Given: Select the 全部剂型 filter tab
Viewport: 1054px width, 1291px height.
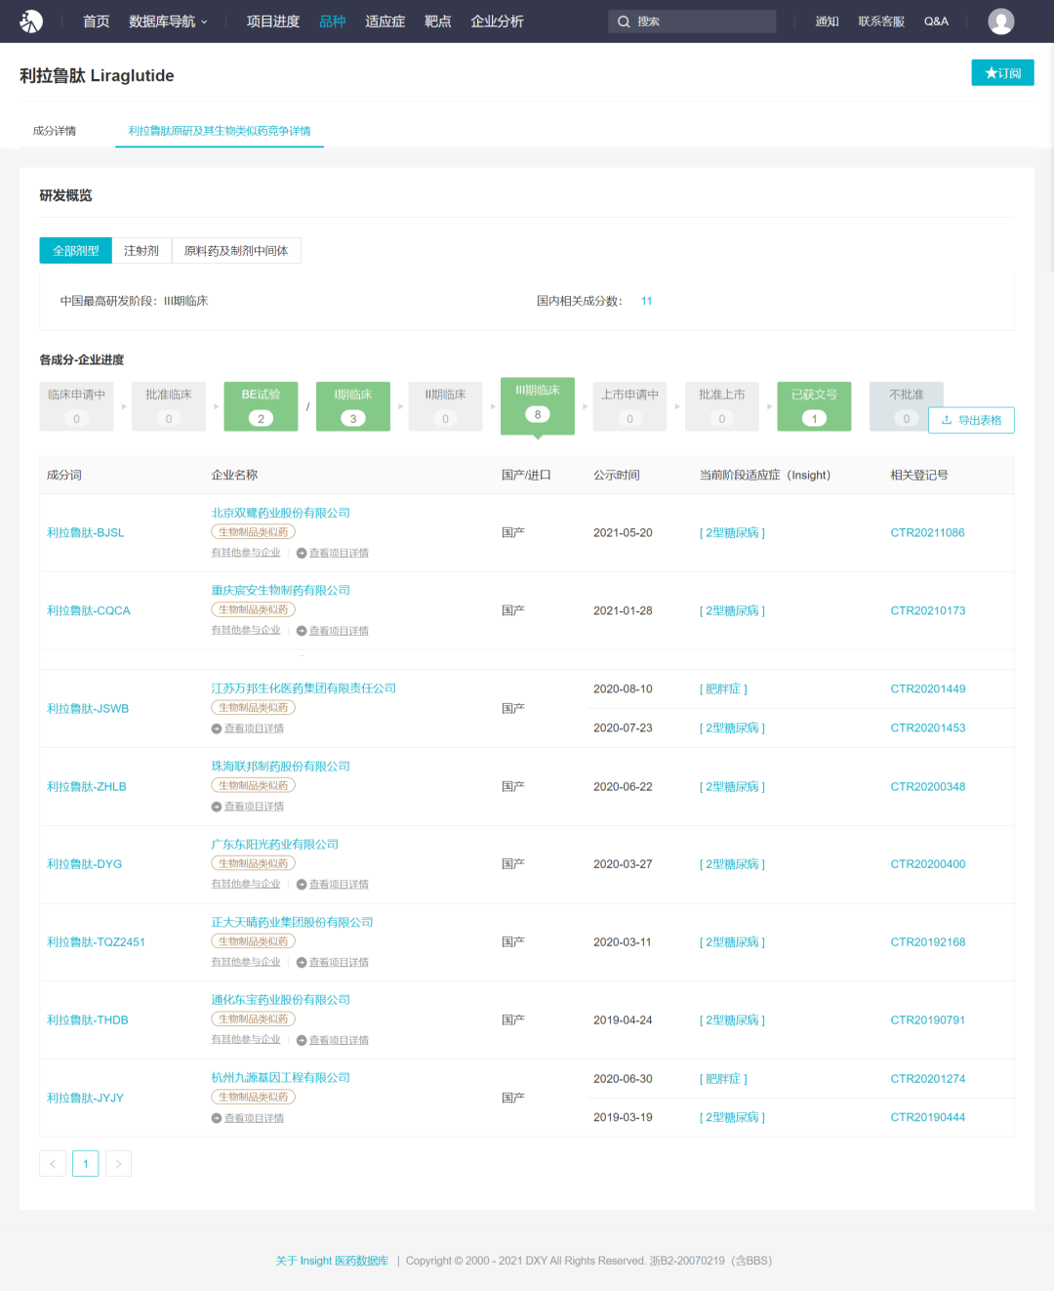Looking at the screenshot, I should (x=75, y=251).
